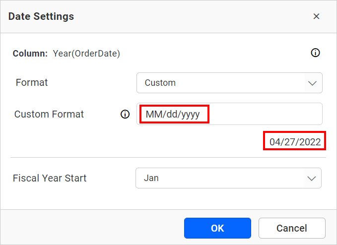The width and height of the screenshot is (337, 245).
Task: Select the Jan value text in the fiscal year box
Action: [151, 178]
